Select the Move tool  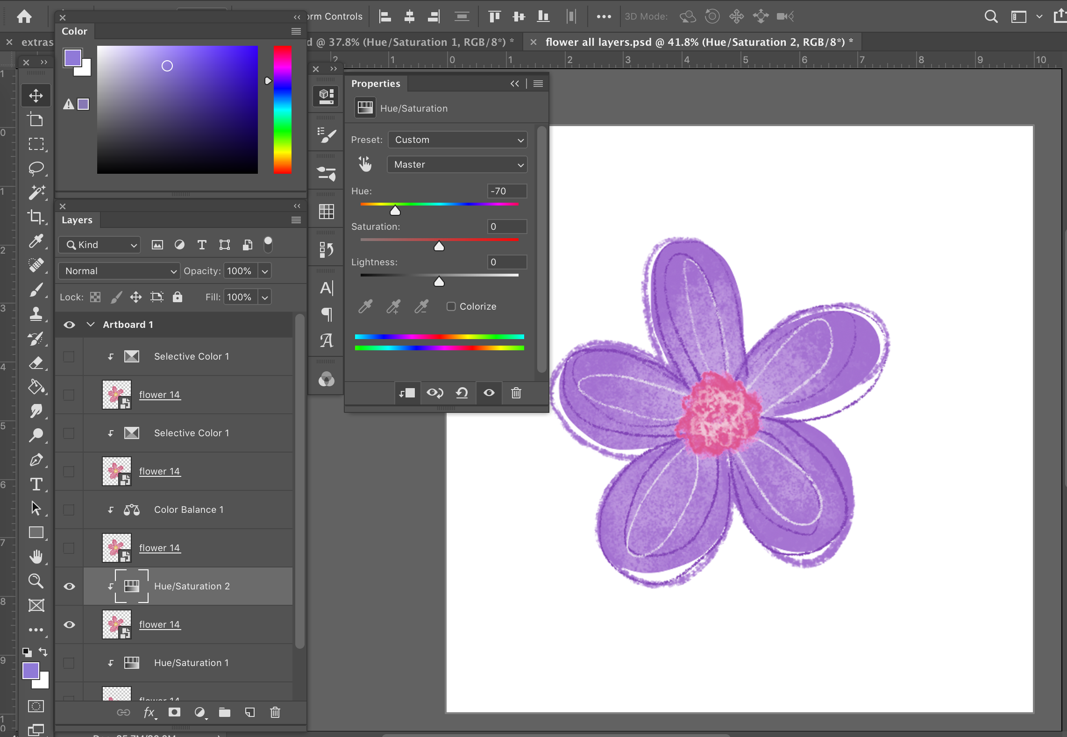[x=36, y=95]
